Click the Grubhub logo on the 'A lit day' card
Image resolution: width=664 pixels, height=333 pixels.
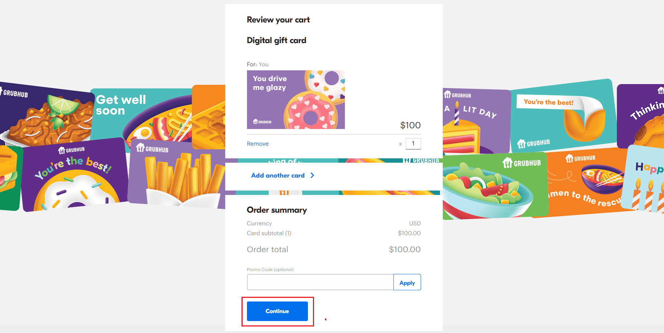pyautogui.click(x=458, y=95)
